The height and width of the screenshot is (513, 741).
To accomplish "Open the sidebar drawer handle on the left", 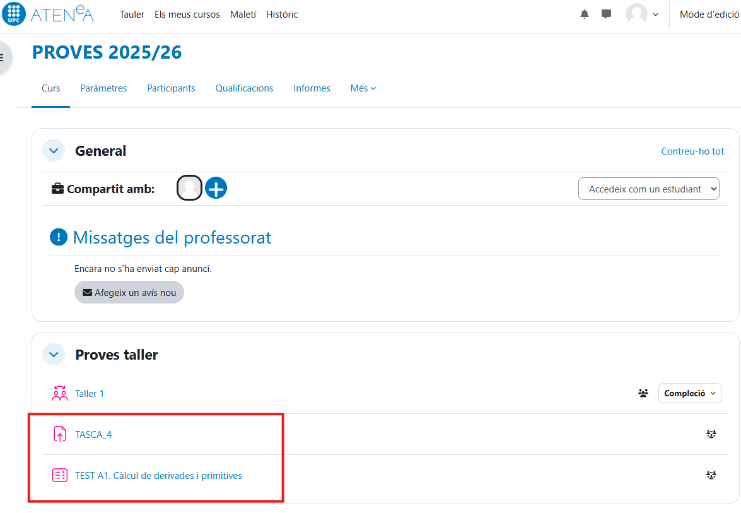I will click(x=2, y=57).
